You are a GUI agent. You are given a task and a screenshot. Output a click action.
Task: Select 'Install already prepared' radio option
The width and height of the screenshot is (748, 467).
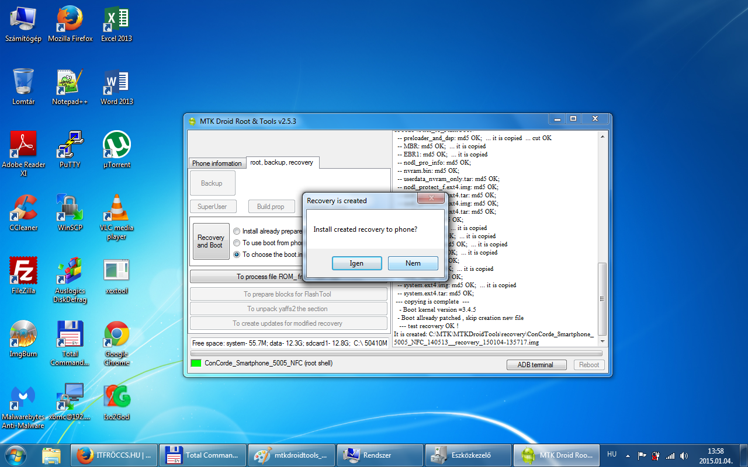click(x=237, y=231)
